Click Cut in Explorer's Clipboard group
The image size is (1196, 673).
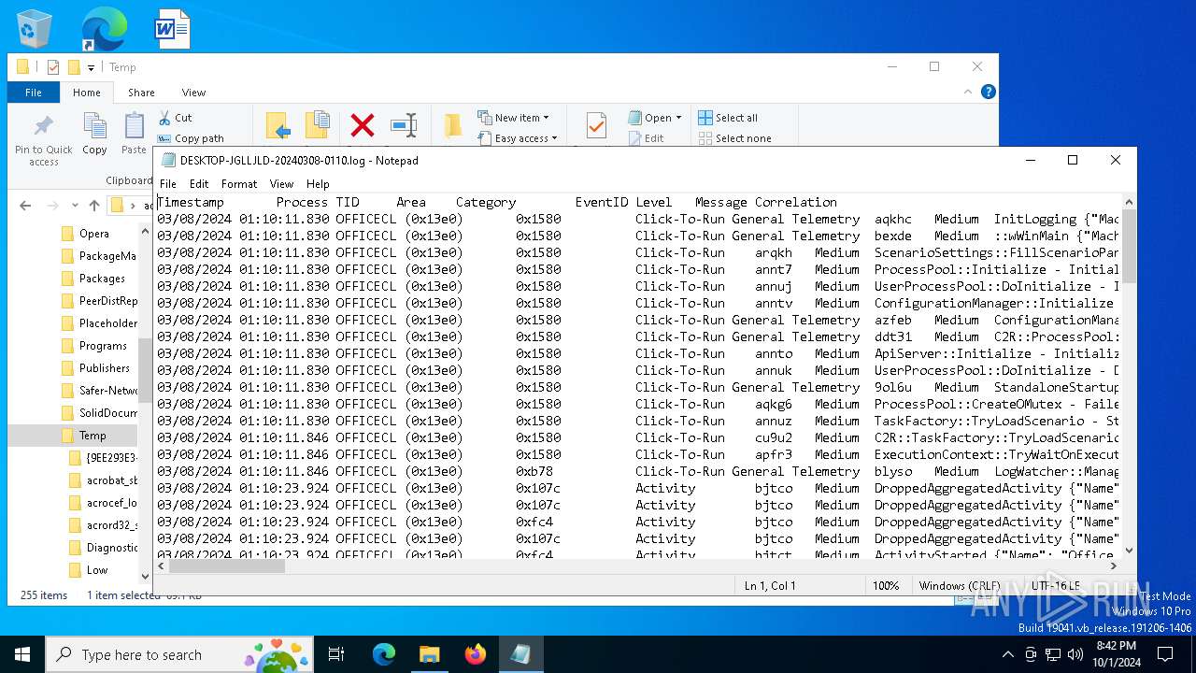(x=175, y=118)
